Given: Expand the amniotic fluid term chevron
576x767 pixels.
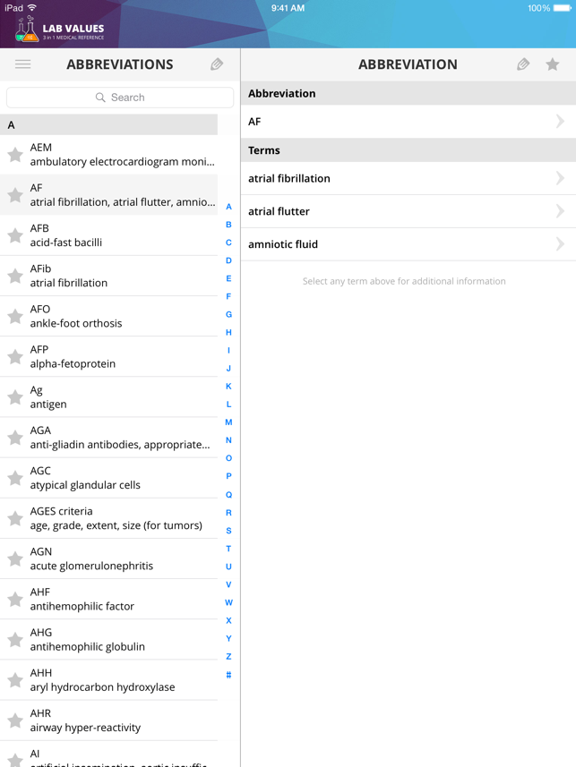Looking at the screenshot, I should point(560,243).
